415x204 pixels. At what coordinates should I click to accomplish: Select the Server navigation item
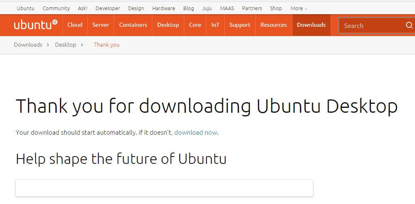(x=101, y=25)
